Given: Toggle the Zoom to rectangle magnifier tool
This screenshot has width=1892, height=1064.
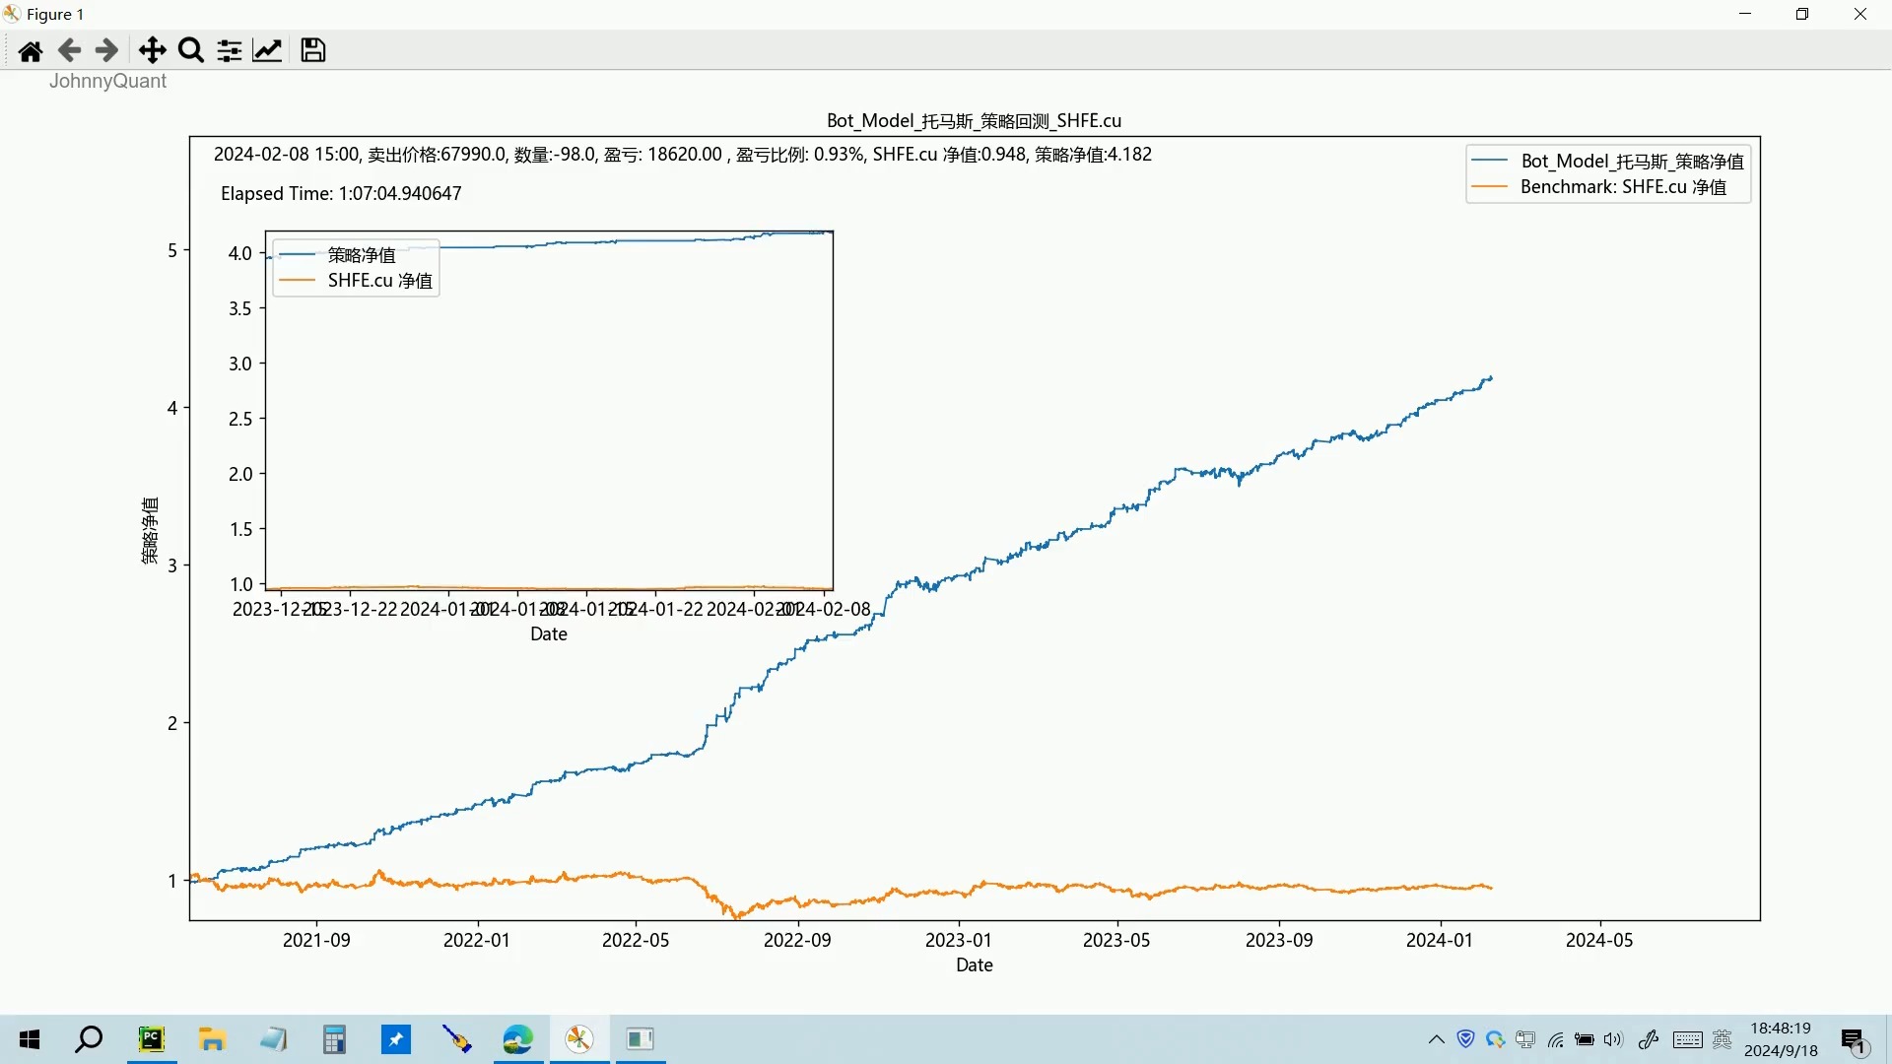Looking at the screenshot, I should point(191,50).
